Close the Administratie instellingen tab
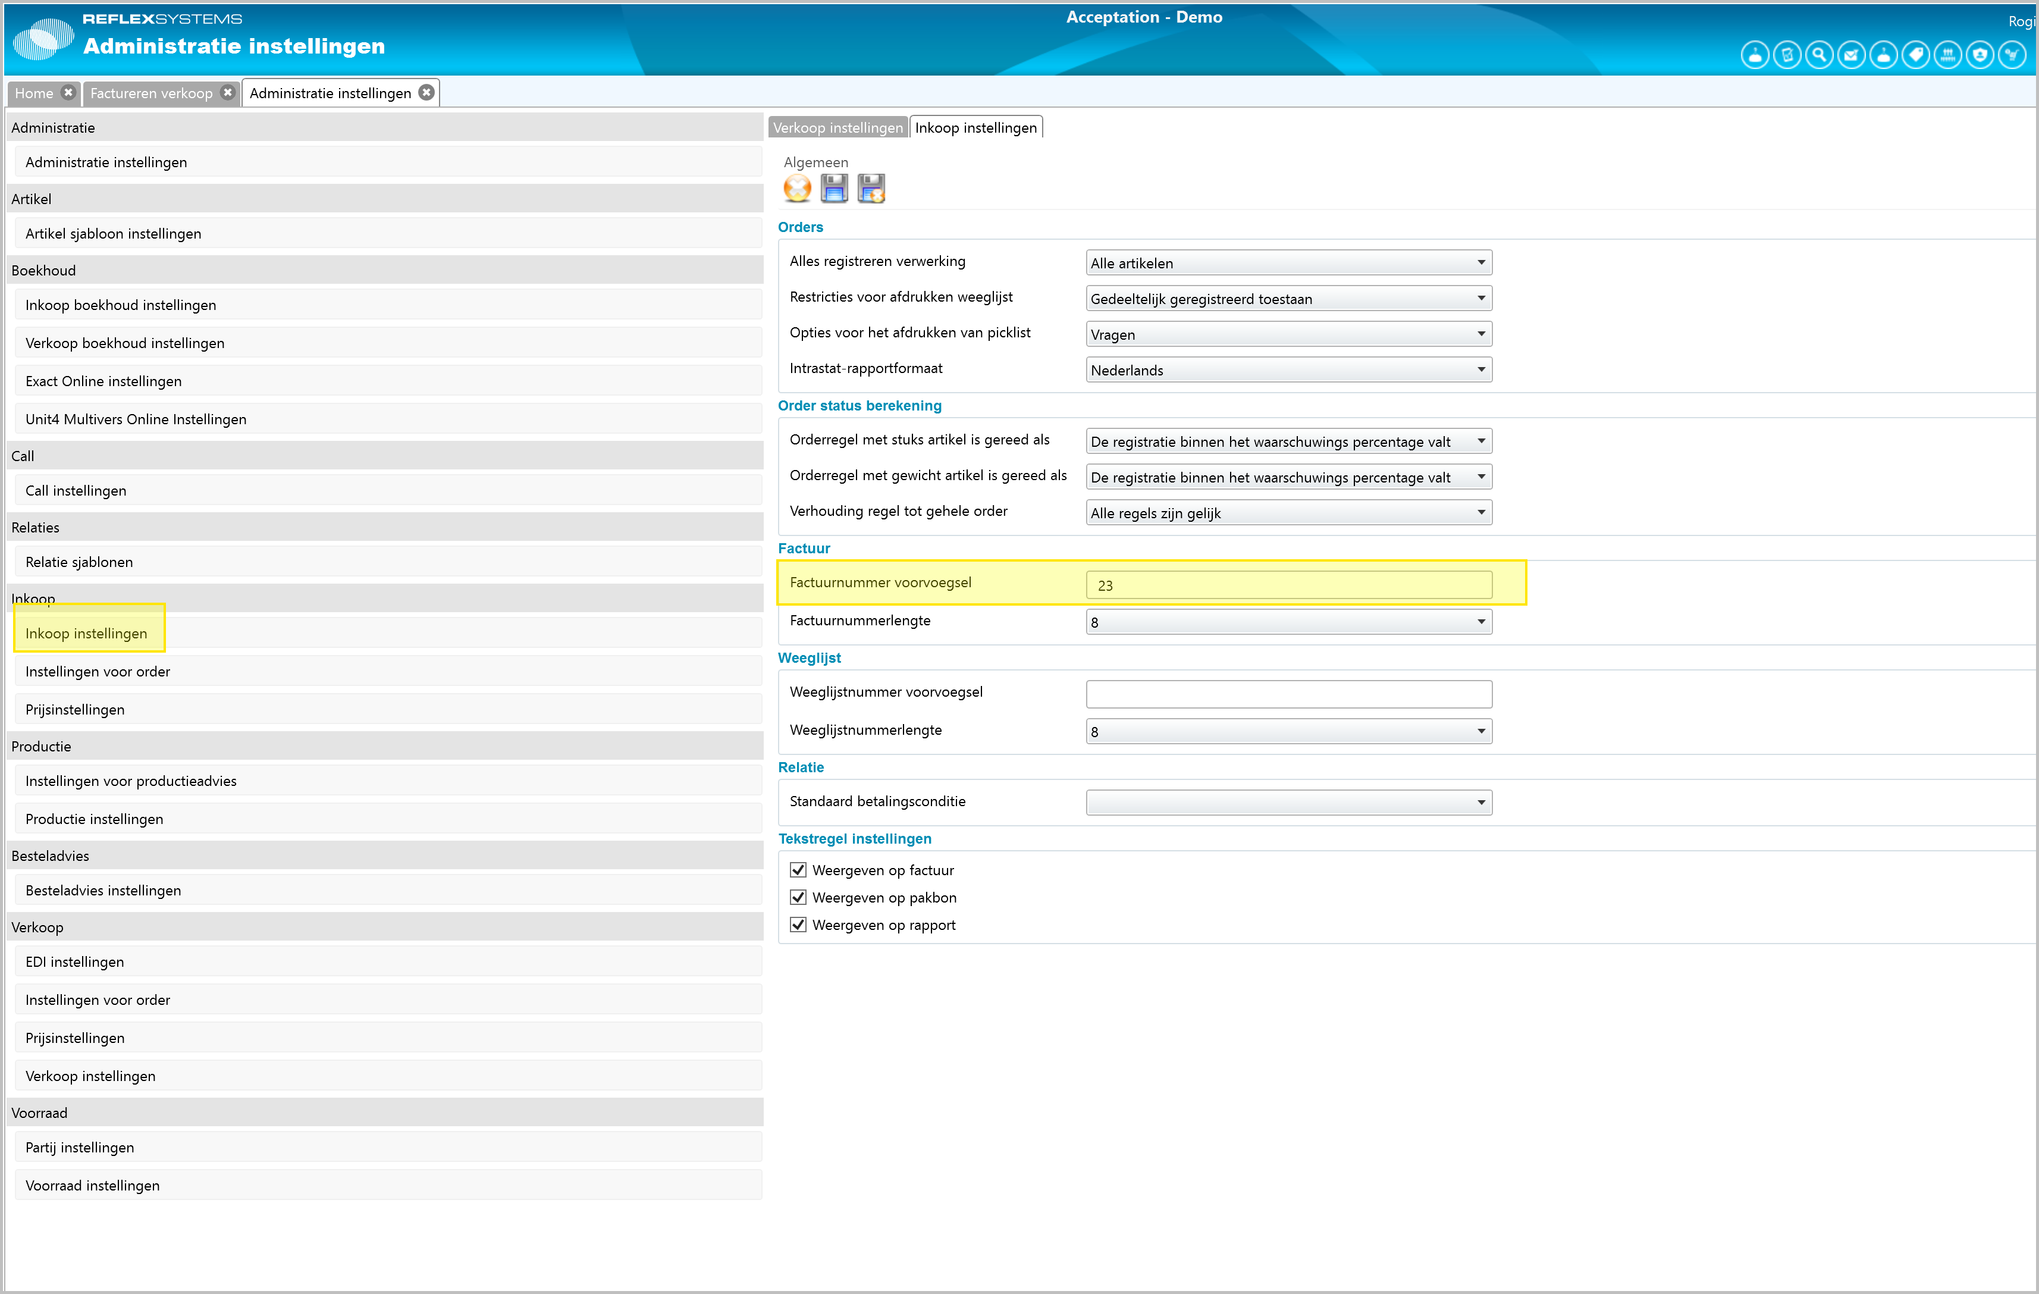This screenshot has height=1294, width=2039. [x=426, y=92]
